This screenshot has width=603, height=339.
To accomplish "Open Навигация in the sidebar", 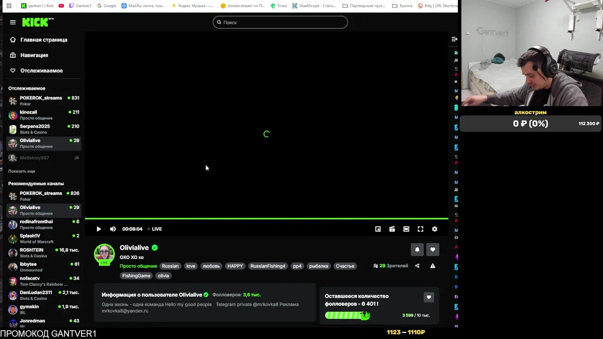I will (x=34, y=55).
